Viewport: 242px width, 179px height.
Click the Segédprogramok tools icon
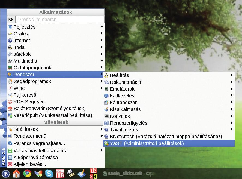coord(10,81)
